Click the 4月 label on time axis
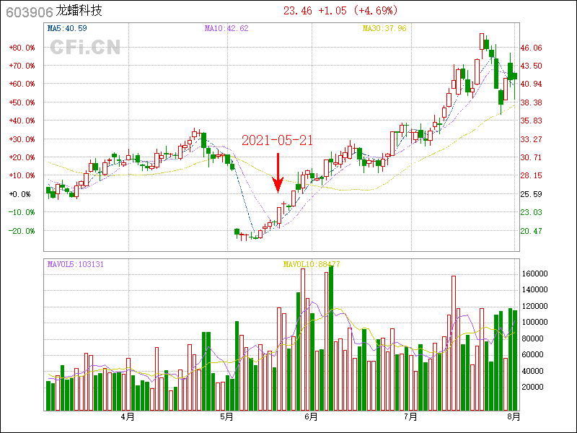The image size is (577, 433). (x=128, y=416)
